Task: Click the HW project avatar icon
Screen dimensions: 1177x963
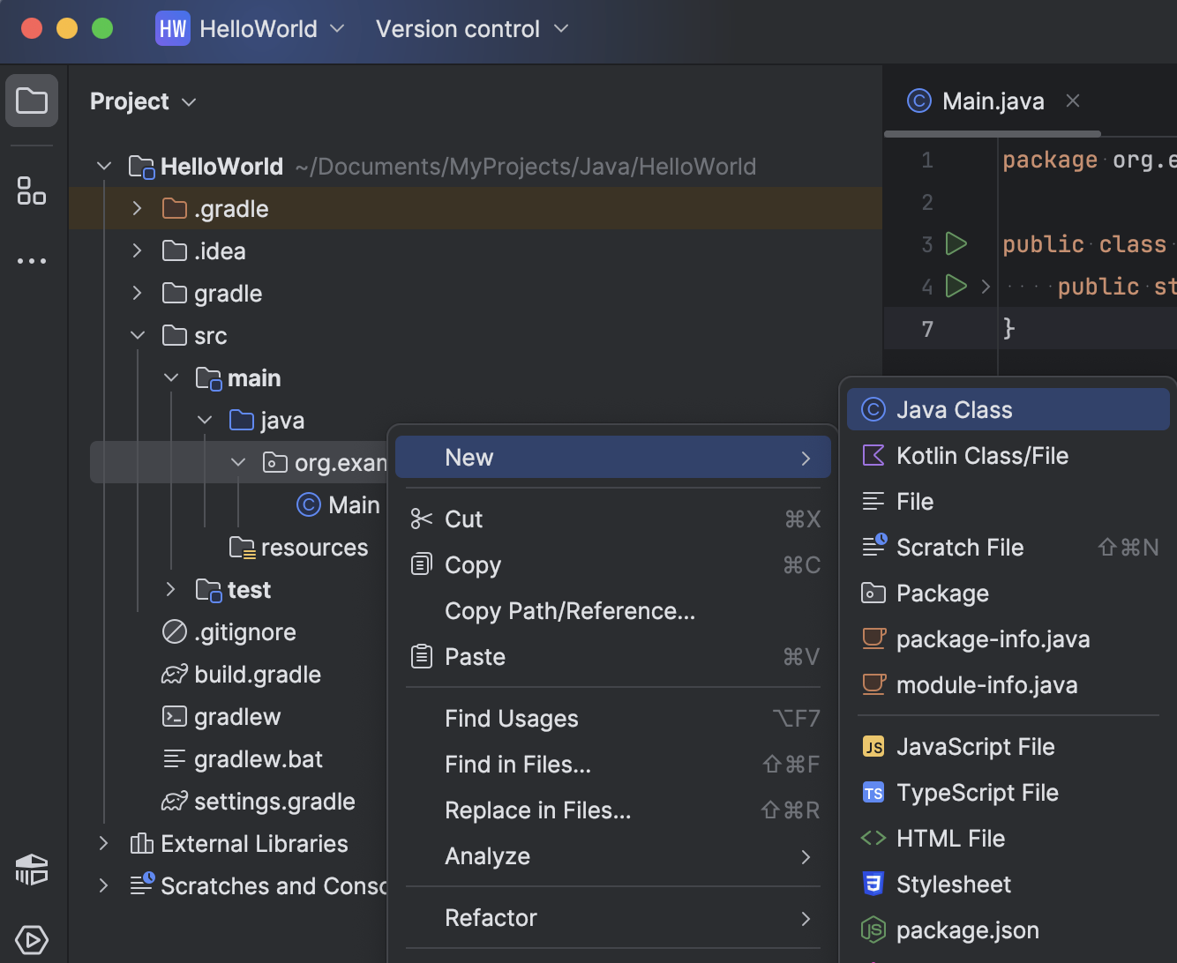Action: 173,28
